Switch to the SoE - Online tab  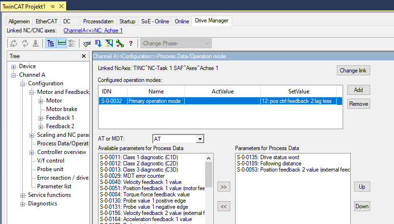click(x=155, y=21)
